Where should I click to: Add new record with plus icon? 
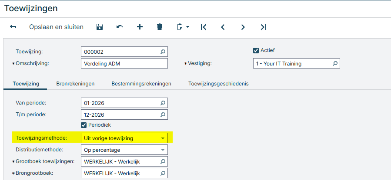[x=140, y=27]
